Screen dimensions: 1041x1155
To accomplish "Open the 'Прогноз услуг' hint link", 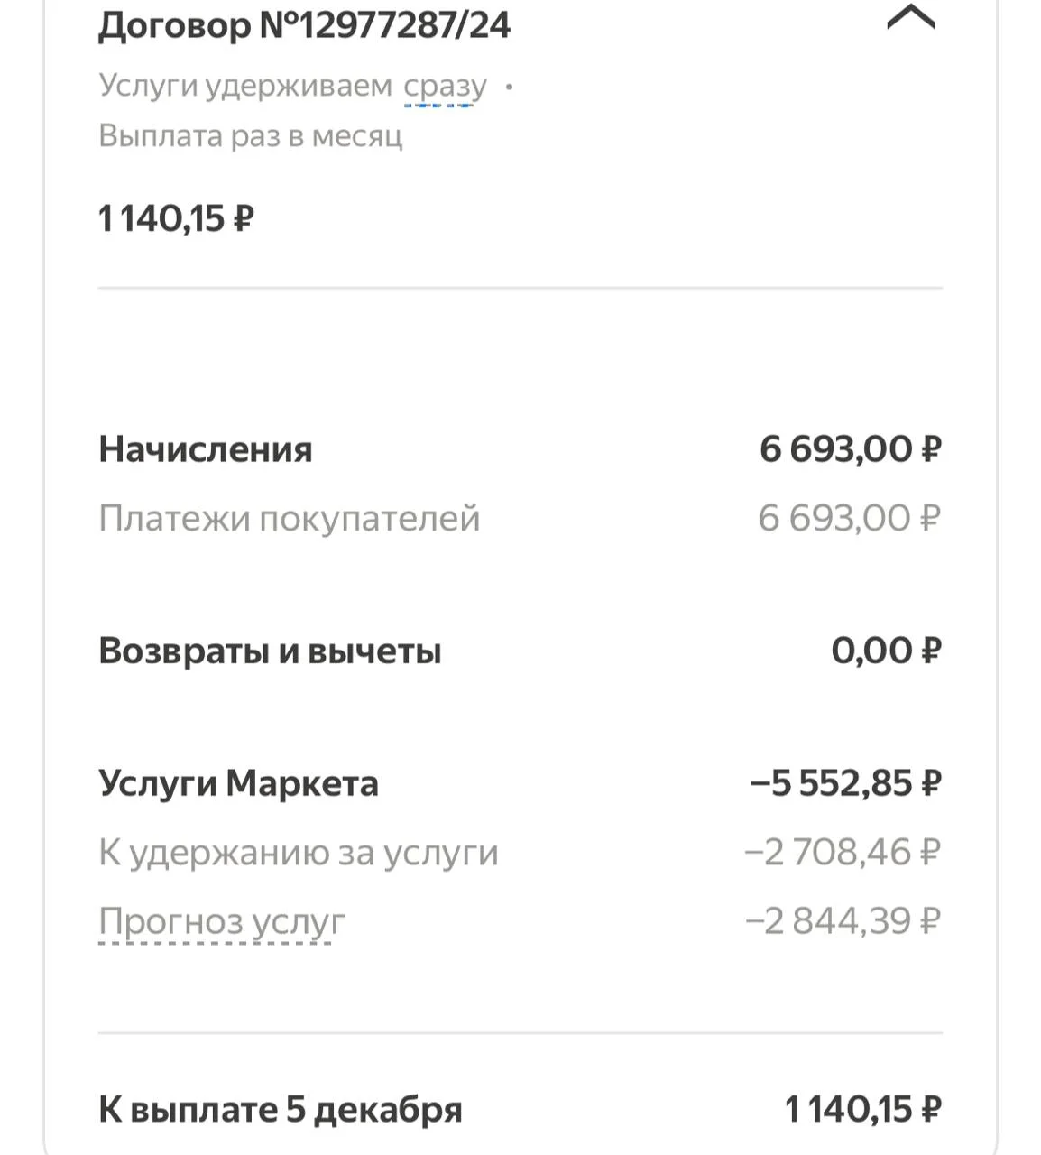I will click(x=222, y=921).
